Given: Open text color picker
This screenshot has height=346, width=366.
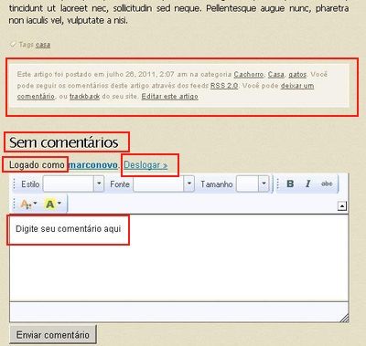Looking at the screenshot, I should pyautogui.click(x=28, y=204).
